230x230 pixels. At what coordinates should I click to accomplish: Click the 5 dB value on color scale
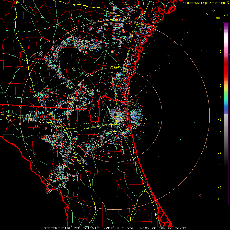point(221,51)
